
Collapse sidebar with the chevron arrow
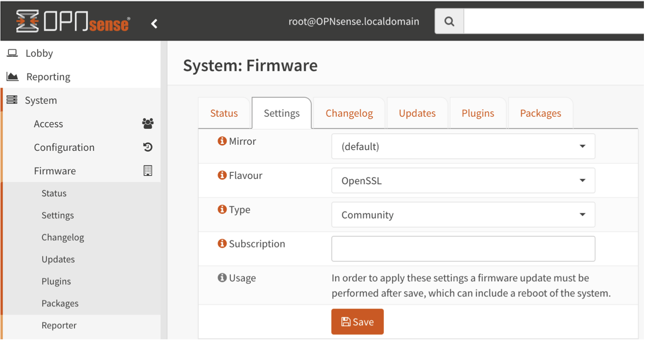tap(154, 24)
